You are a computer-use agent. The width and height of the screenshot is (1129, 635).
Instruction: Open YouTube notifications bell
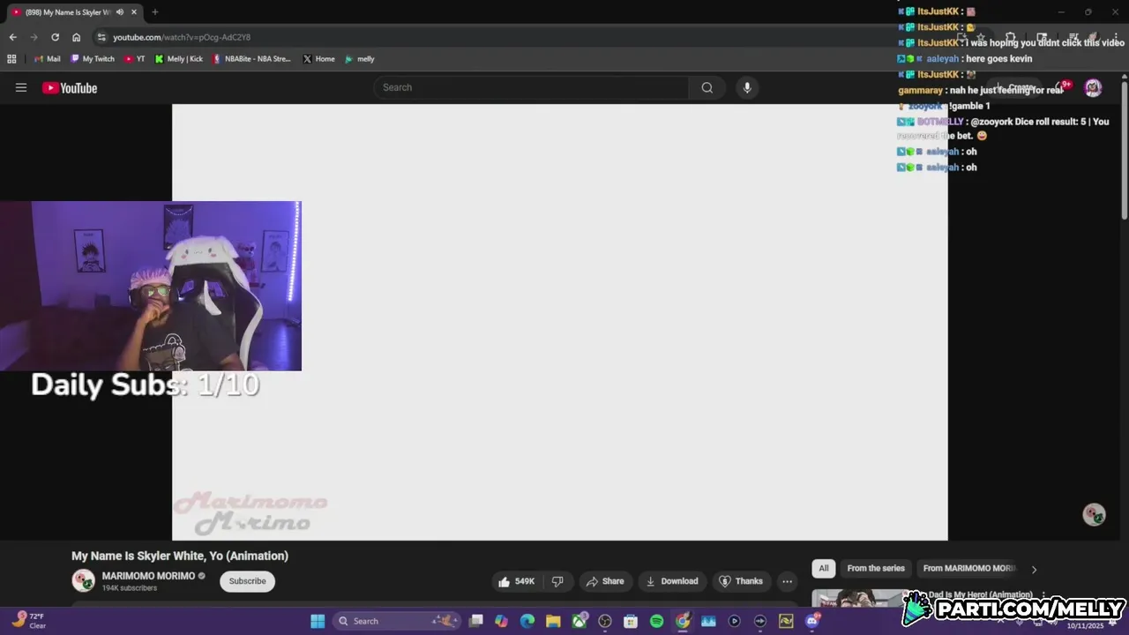click(x=1062, y=87)
